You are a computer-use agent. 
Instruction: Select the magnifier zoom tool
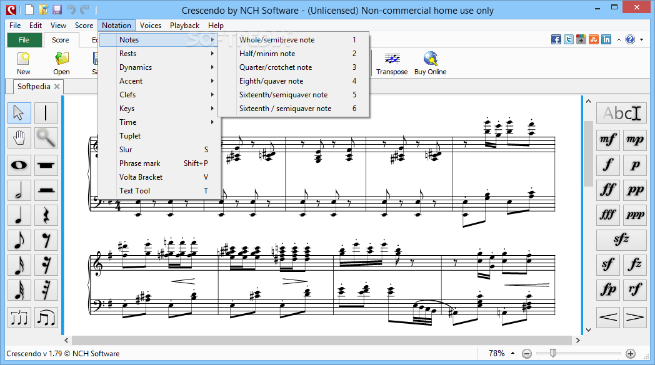46,138
